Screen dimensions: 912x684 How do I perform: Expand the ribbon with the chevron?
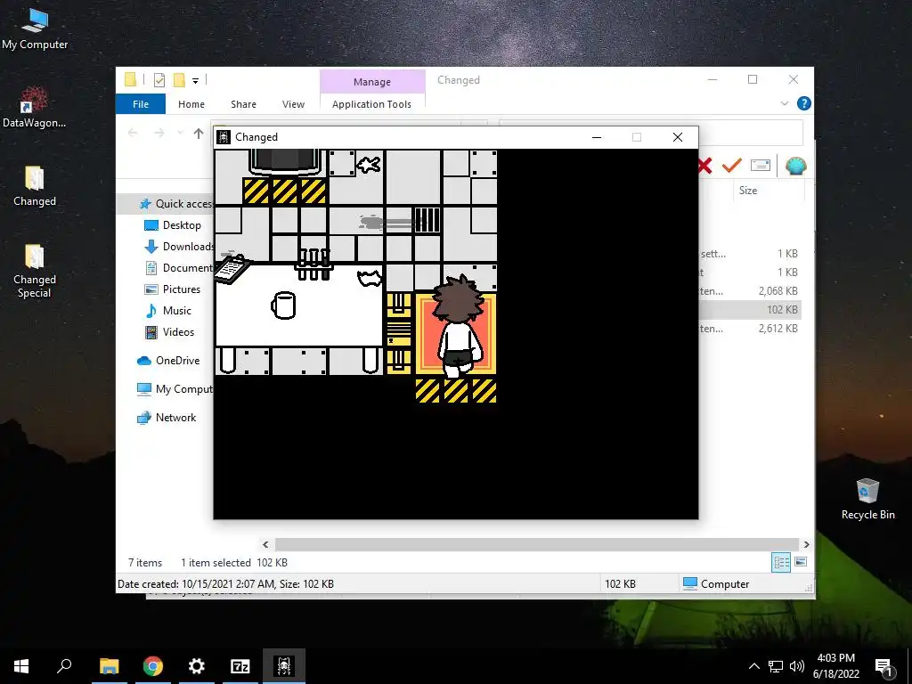pyautogui.click(x=784, y=103)
